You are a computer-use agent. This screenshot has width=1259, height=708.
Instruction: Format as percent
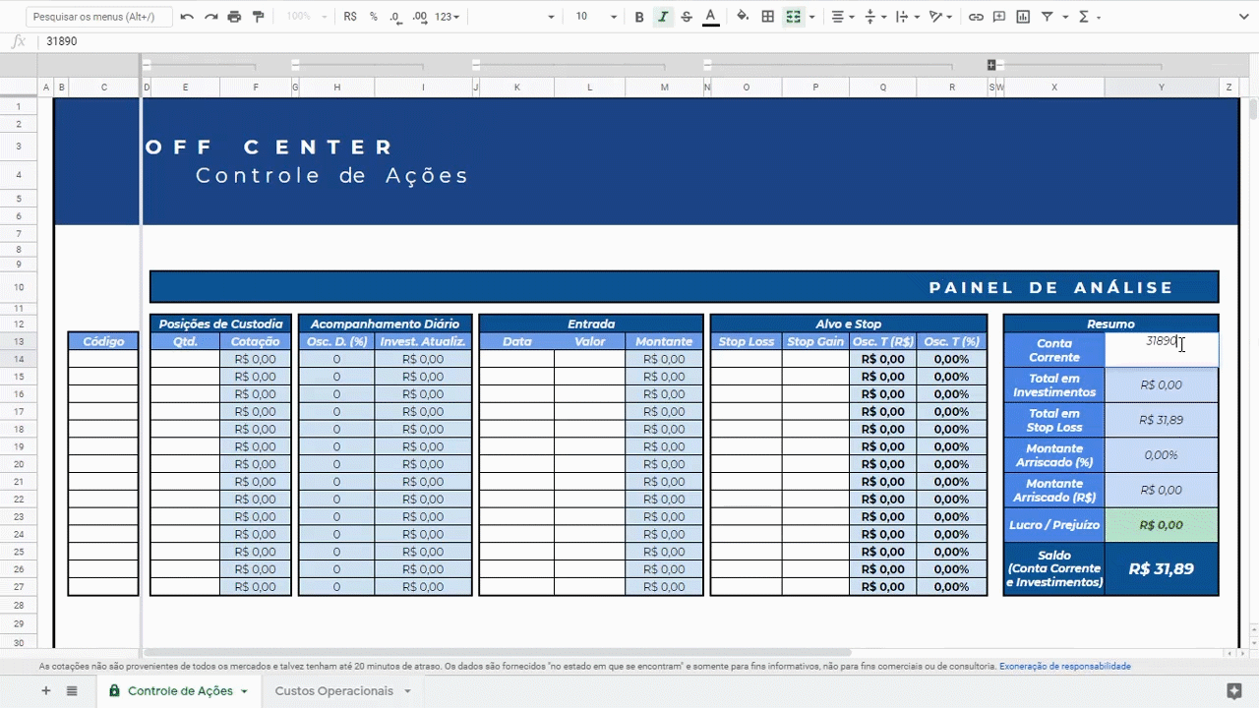click(x=374, y=17)
